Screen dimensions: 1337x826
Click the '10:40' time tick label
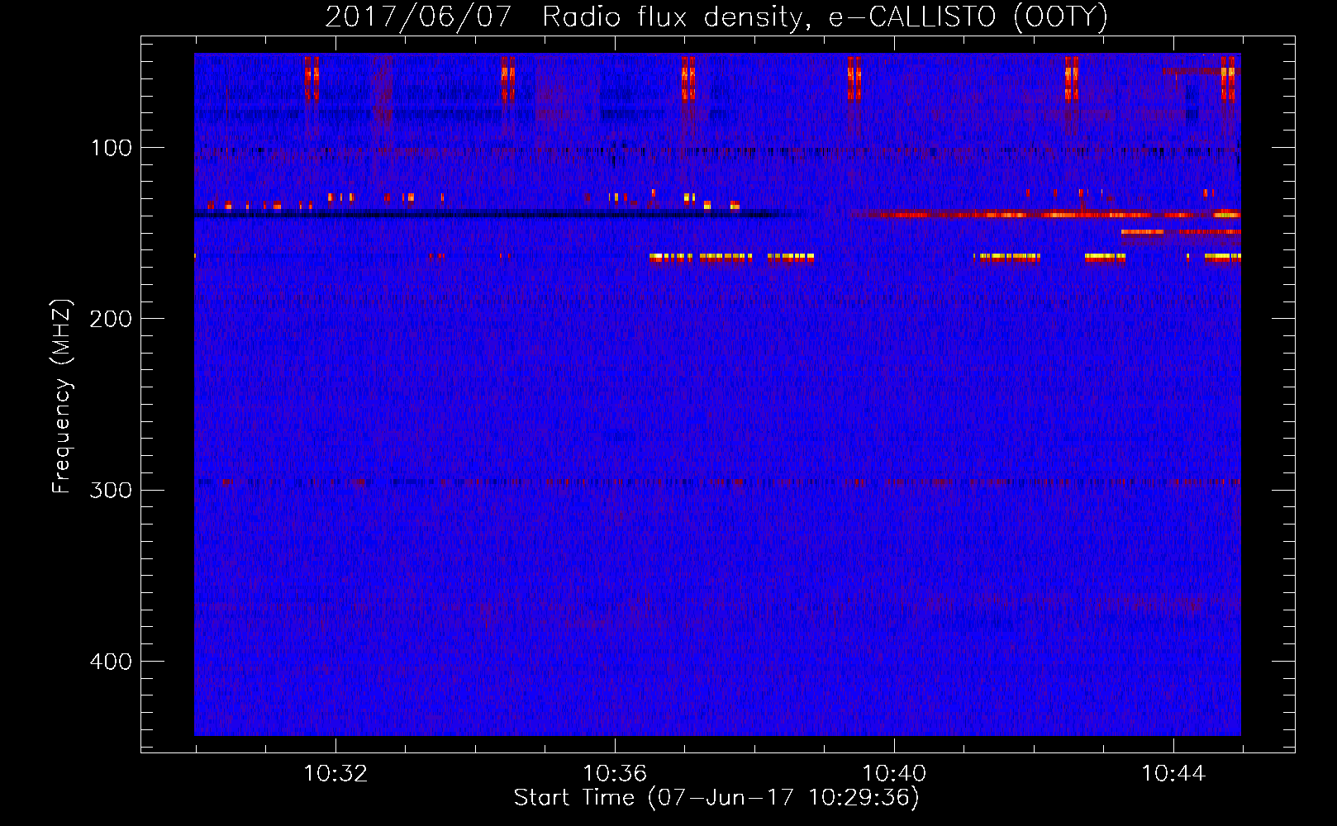pos(894,774)
